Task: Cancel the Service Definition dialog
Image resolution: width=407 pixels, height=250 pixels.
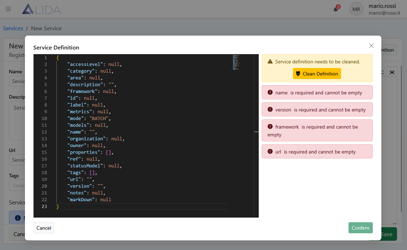Action: [x=43, y=228]
